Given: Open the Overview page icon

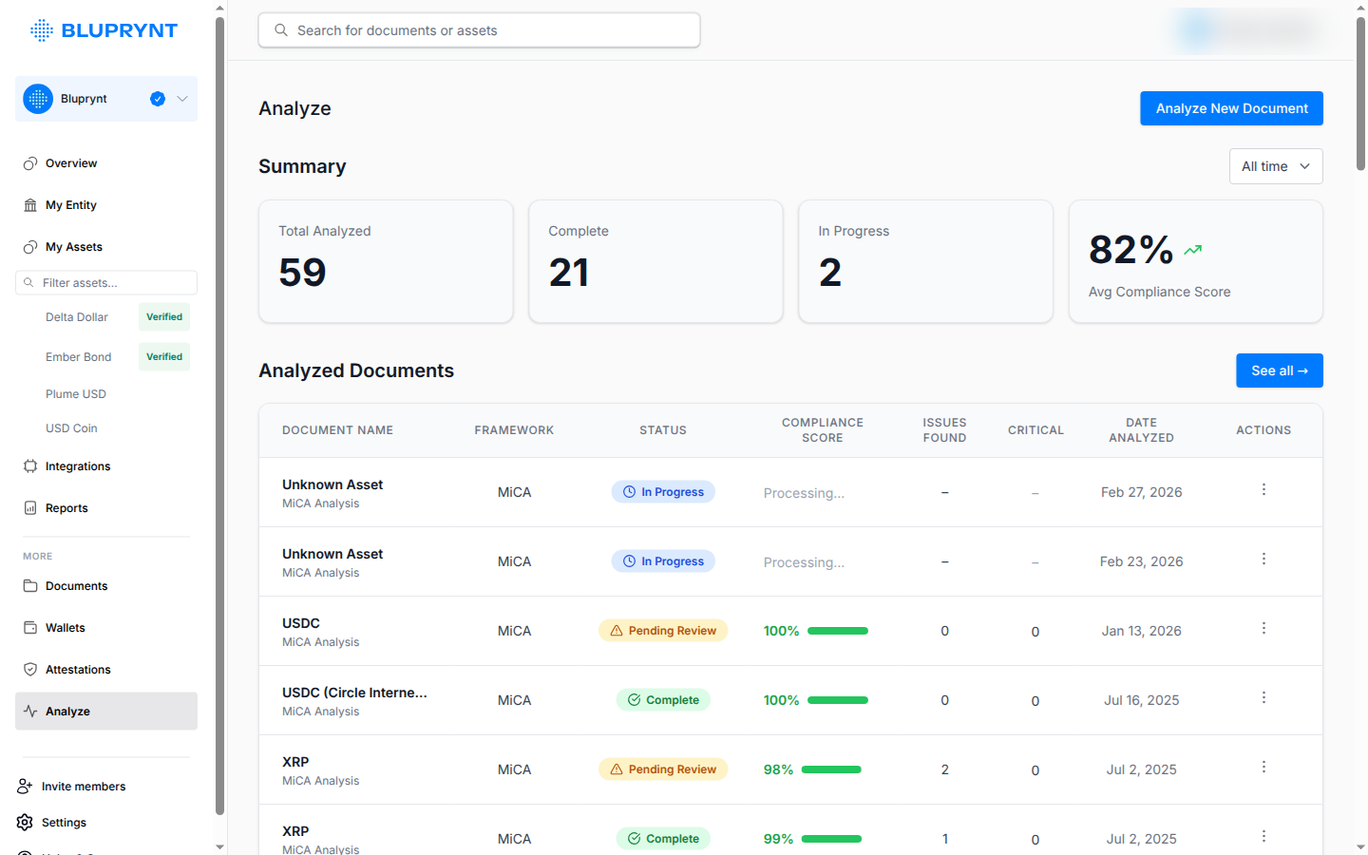Looking at the screenshot, I should [30, 163].
